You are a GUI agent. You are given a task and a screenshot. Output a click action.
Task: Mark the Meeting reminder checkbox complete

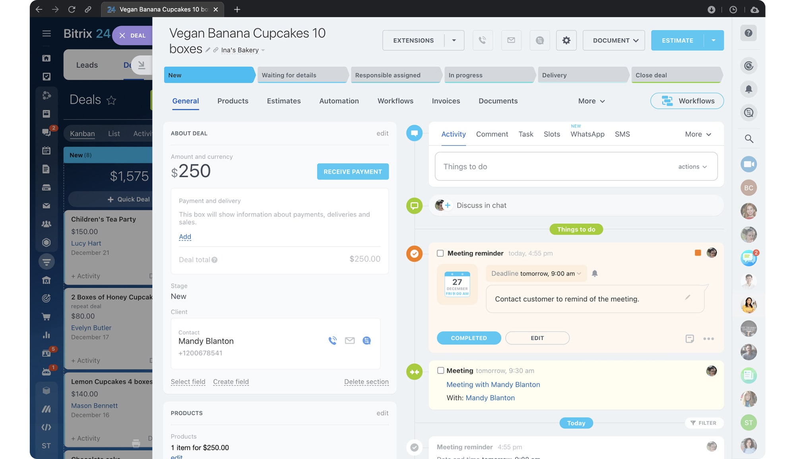pos(440,253)
